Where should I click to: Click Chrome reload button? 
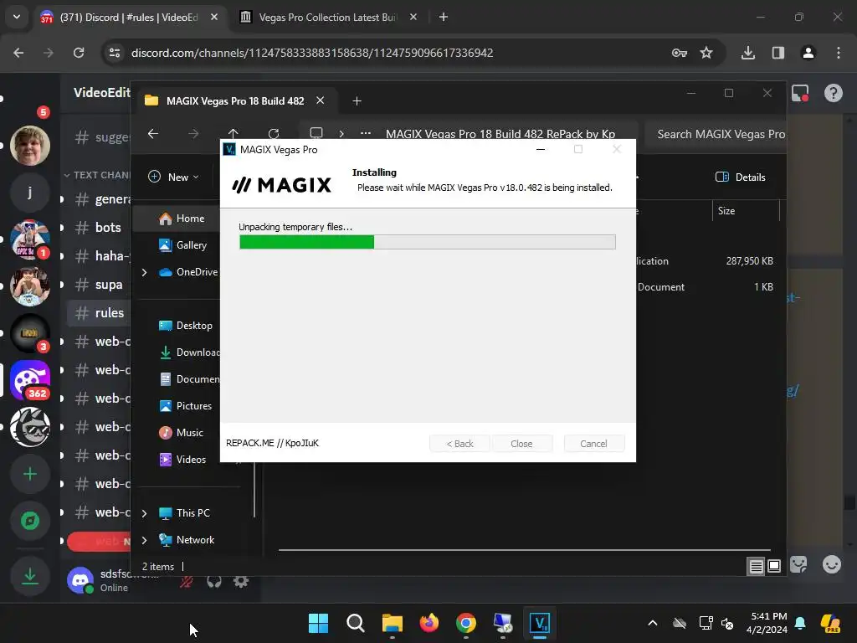click(79, 53)
